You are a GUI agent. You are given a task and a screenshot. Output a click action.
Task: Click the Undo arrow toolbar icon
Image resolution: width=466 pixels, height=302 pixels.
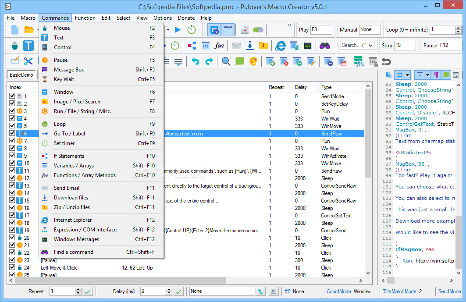[x=195, y=61]
